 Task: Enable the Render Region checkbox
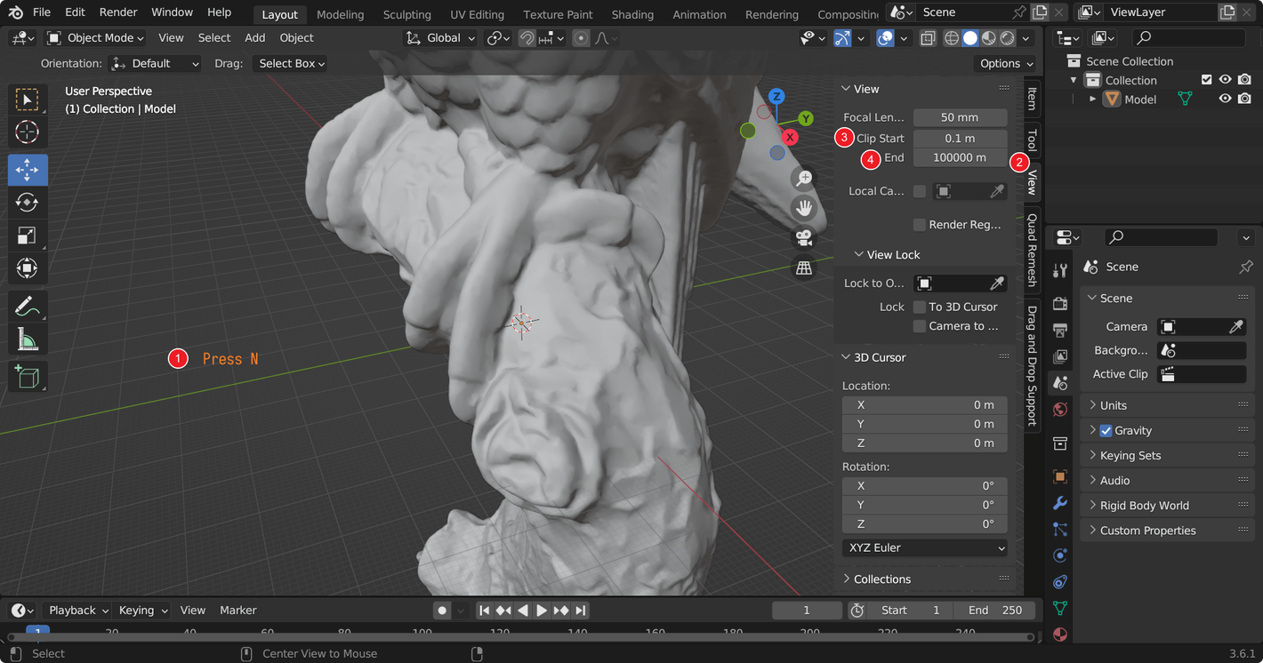(920, 225)
